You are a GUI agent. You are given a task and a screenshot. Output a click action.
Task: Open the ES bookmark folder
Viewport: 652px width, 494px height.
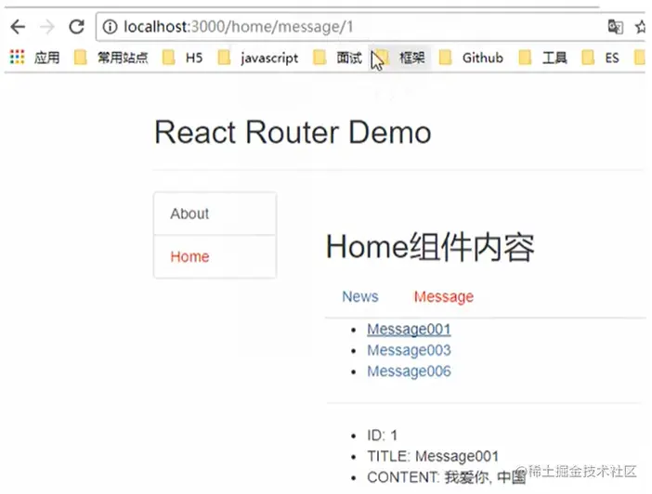tap(600, 58)
